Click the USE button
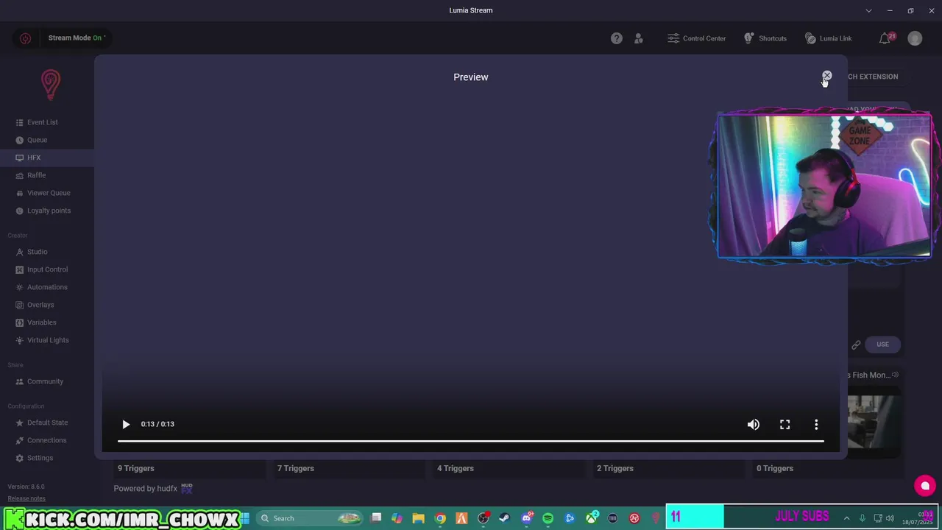This screenshot has height=530, width=942. click(x=882, y=344)
